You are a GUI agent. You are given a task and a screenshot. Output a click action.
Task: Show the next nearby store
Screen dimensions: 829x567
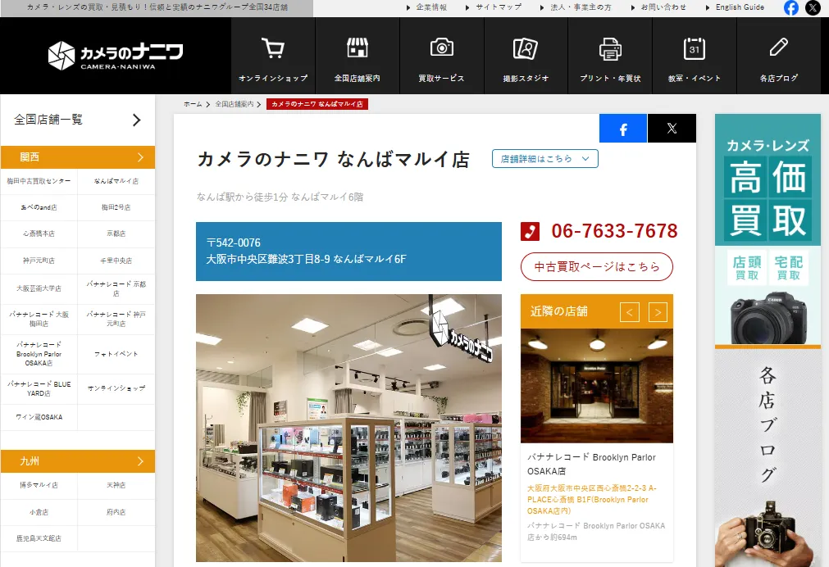coord(658,312)
